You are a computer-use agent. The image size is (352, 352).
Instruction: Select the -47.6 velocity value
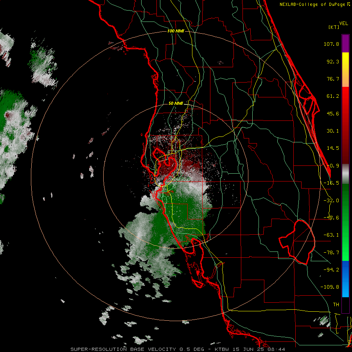coord(331,218)
